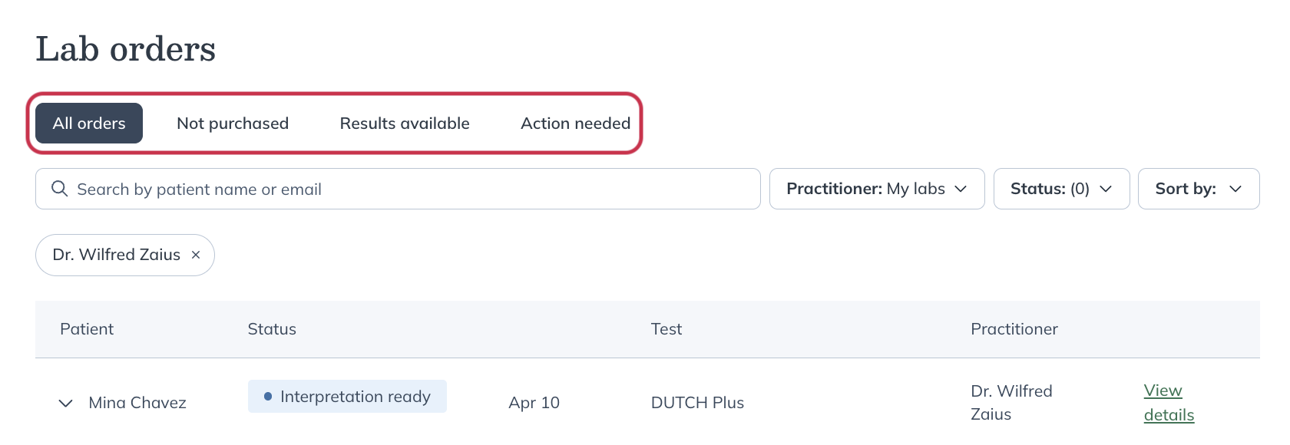The image size is (1290, 445).
Task: Open the Action needed tab
Action: pos(575,123)
